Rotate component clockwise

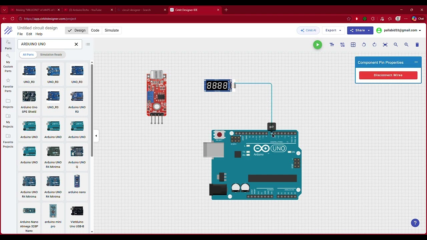pyautogui.click(x=375, y=45)
